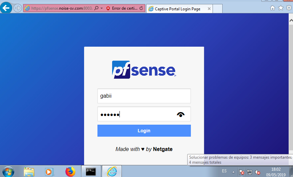Image resolution: width=293 pixels, height=177 pixels.
Task: Click the 'Solucionar problemas de equipos' tooltip
Action: pyautogui.click(x=240, y=160)
